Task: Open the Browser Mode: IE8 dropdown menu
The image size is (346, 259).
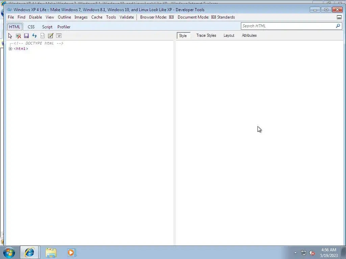Action: click(x=157, y=17)
